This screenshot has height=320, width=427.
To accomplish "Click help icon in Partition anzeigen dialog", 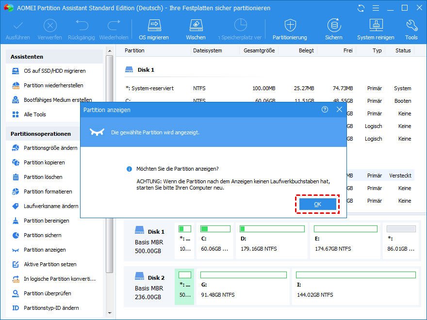I will pyautogui.click(x=325, y=110).
